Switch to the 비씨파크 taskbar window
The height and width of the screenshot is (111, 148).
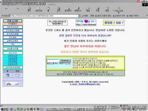pos(68,109)
